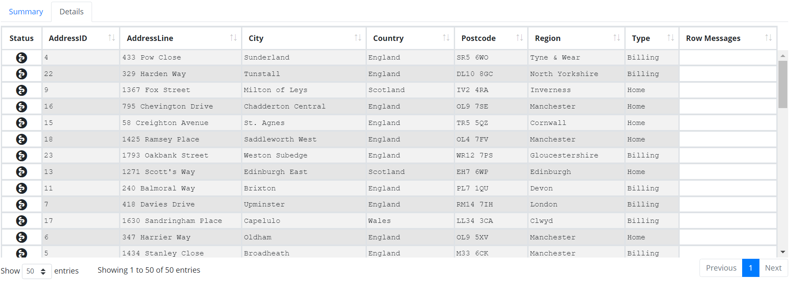The image size is (789, 282).
Task: Sort by Region using header arrows
Action: tap(616, 38)
